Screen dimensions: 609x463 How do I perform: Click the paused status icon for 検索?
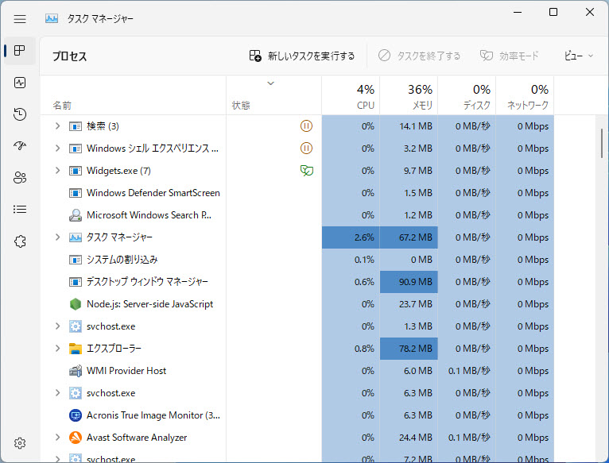point(306,125)
